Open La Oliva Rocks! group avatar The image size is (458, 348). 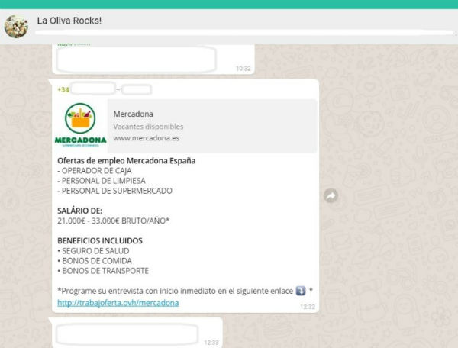point(17,26)
